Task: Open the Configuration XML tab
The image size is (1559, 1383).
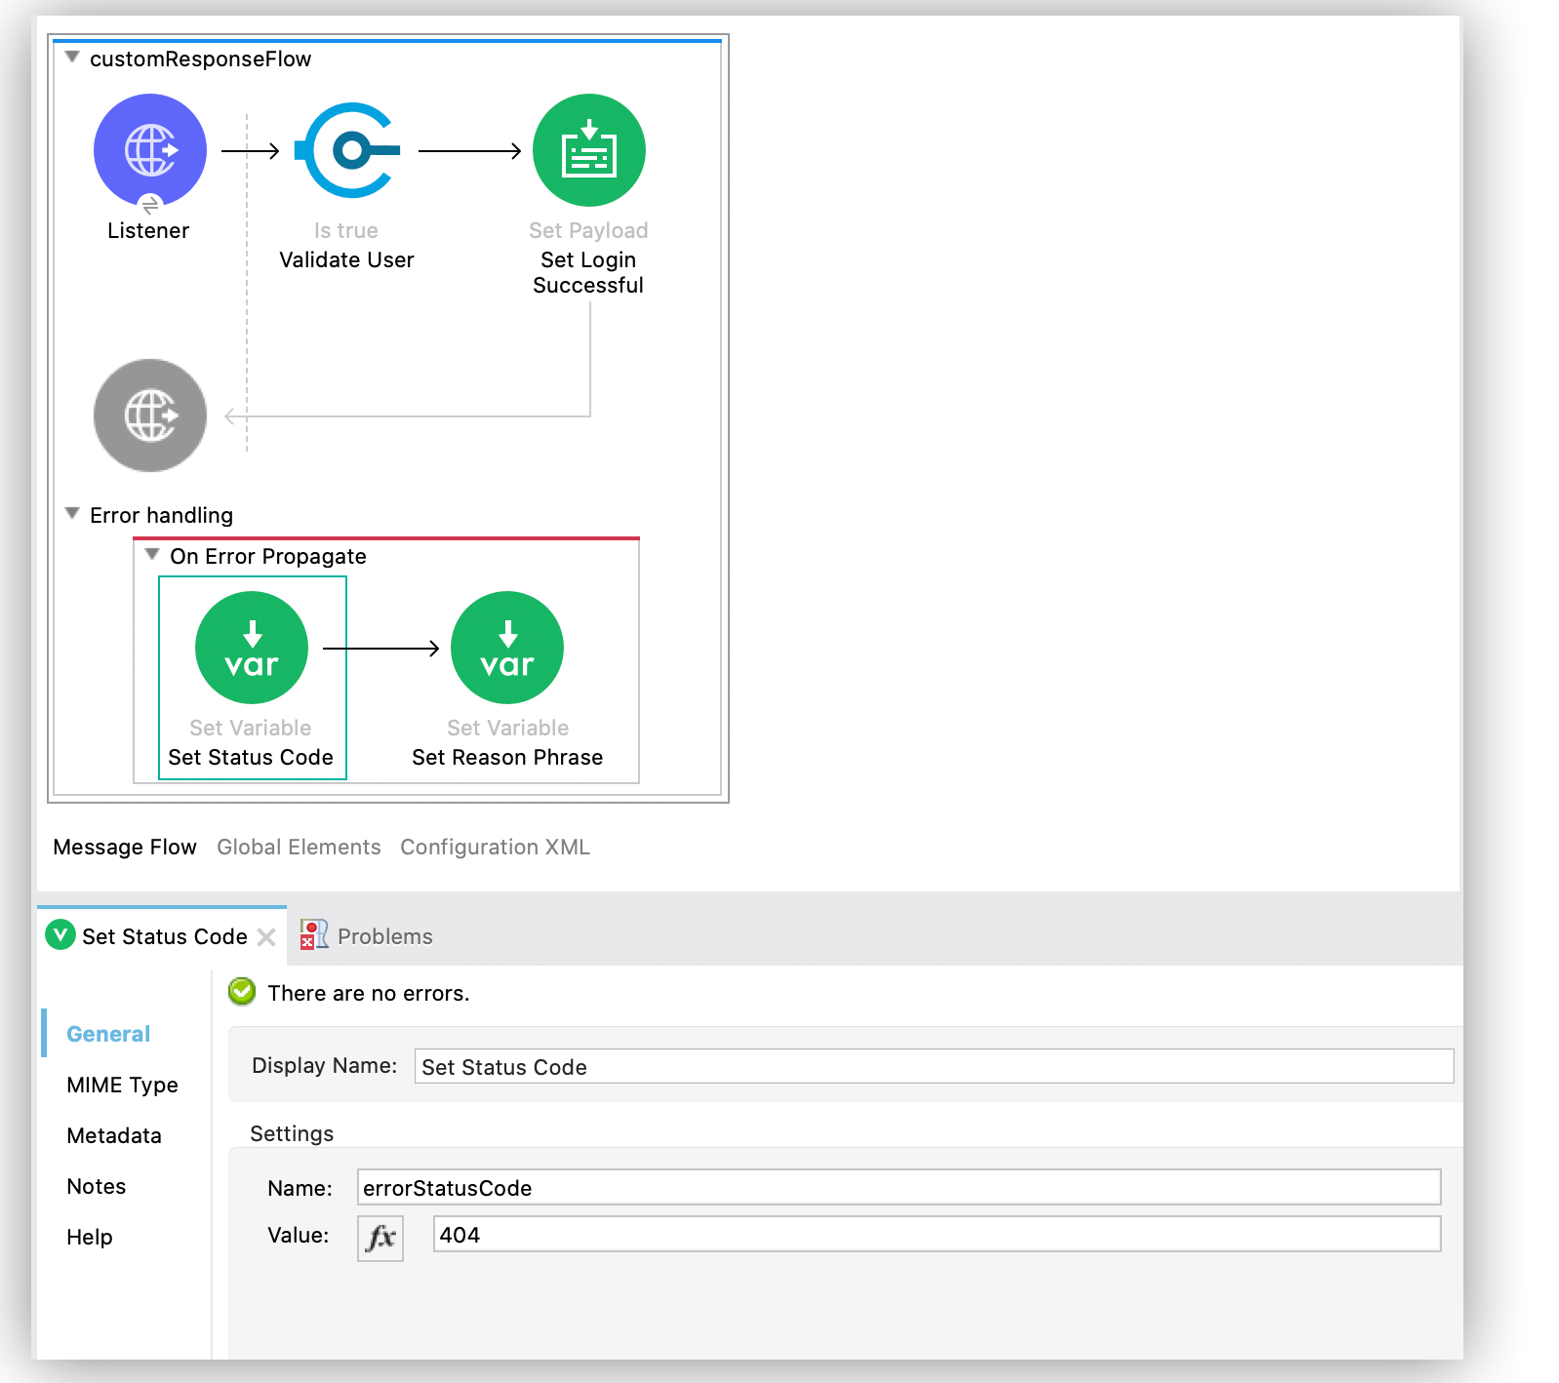Action: [x=495, y=847]
